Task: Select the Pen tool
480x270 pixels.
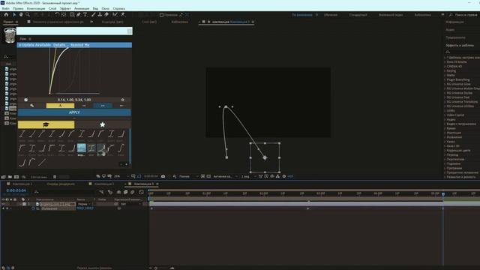Action: click(78, 14)
